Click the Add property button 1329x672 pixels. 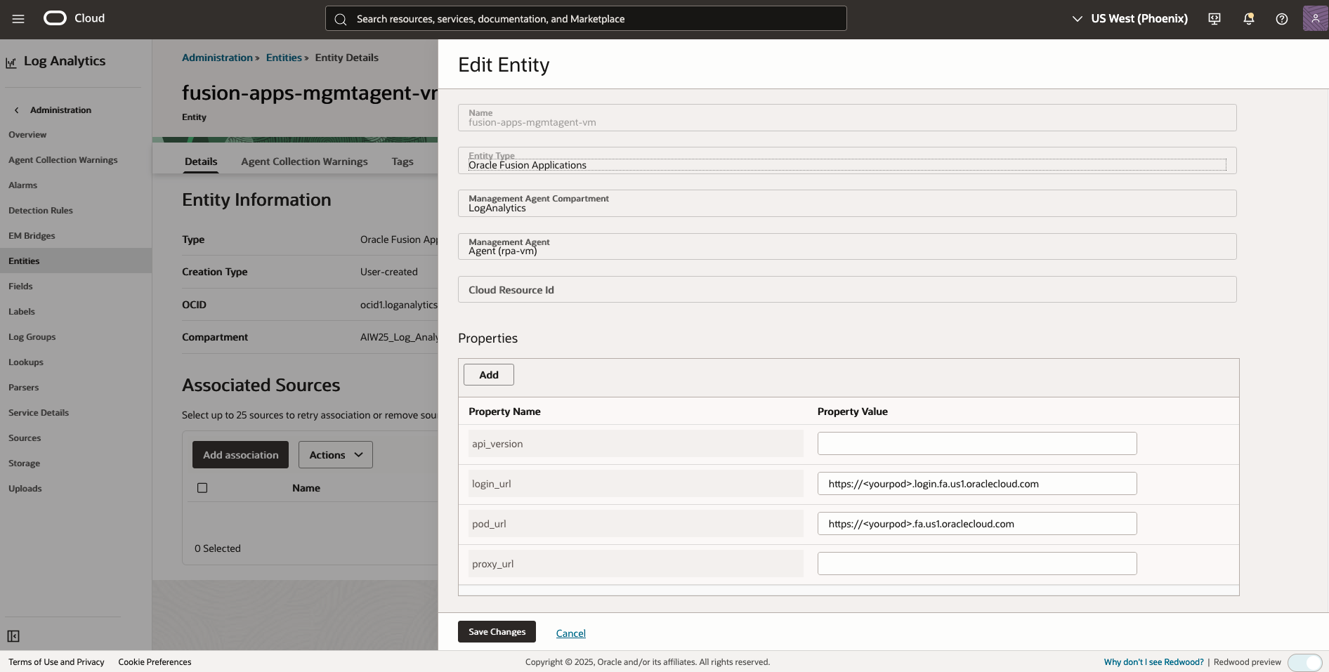pyautogui.click(x=488, y=374)
